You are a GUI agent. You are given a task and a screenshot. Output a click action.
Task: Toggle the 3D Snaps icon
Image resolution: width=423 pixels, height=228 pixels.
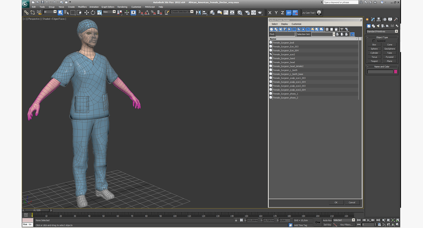[x=140, y=13]
